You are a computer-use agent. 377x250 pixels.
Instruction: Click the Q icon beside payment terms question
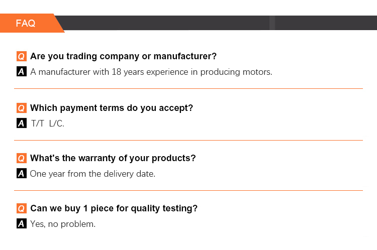[x=21, y=108]
